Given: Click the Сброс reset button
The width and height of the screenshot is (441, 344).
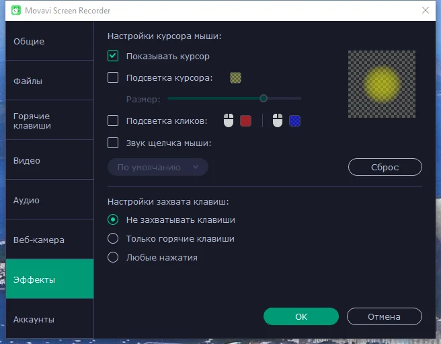Looking at the screenshot, I should click(x=385, y=167).
